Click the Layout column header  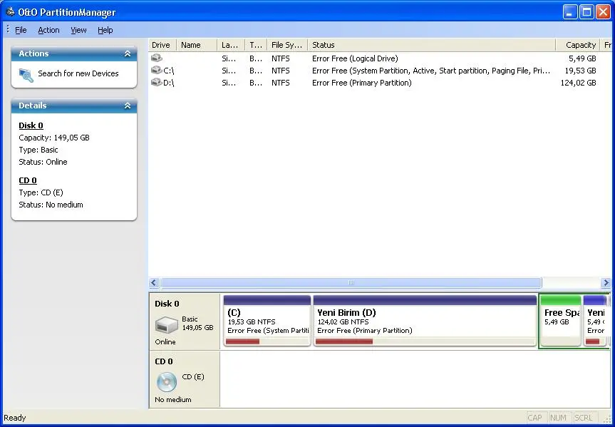[231, 45]
